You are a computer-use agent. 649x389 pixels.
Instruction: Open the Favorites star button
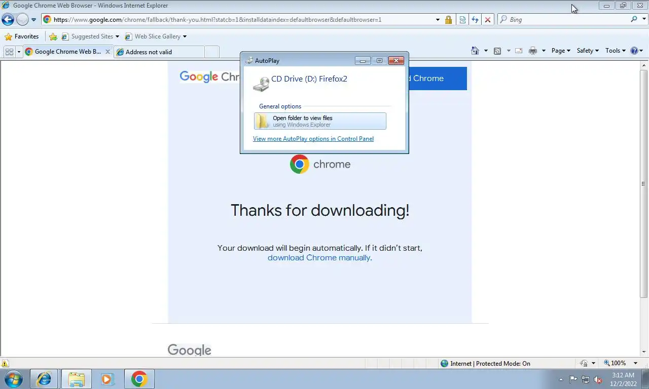pos(22,36)
